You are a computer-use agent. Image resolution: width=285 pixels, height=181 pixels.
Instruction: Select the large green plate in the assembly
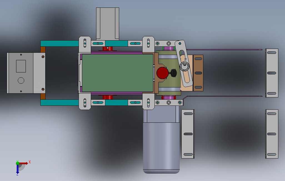tap(117, 73)
